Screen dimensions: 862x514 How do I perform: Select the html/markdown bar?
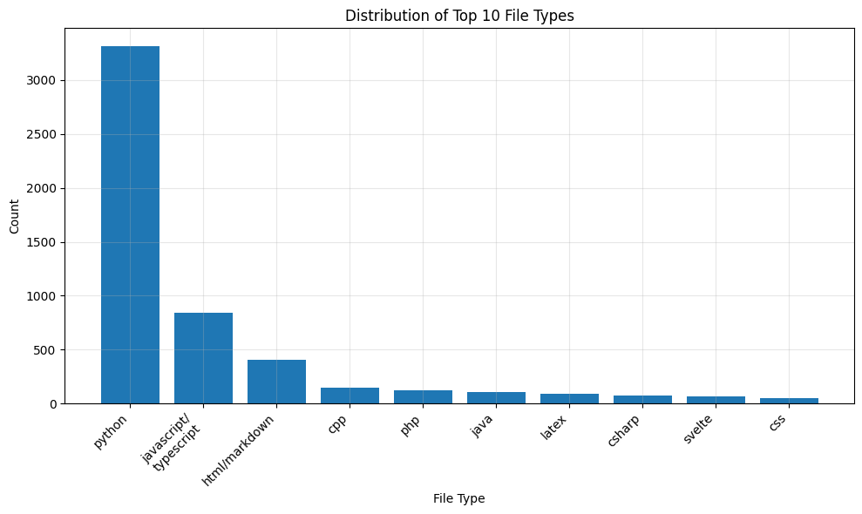(277, 379)
